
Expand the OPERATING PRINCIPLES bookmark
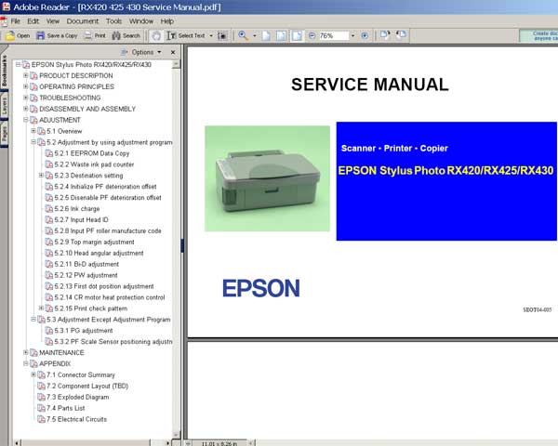click(x=26, y=86)
